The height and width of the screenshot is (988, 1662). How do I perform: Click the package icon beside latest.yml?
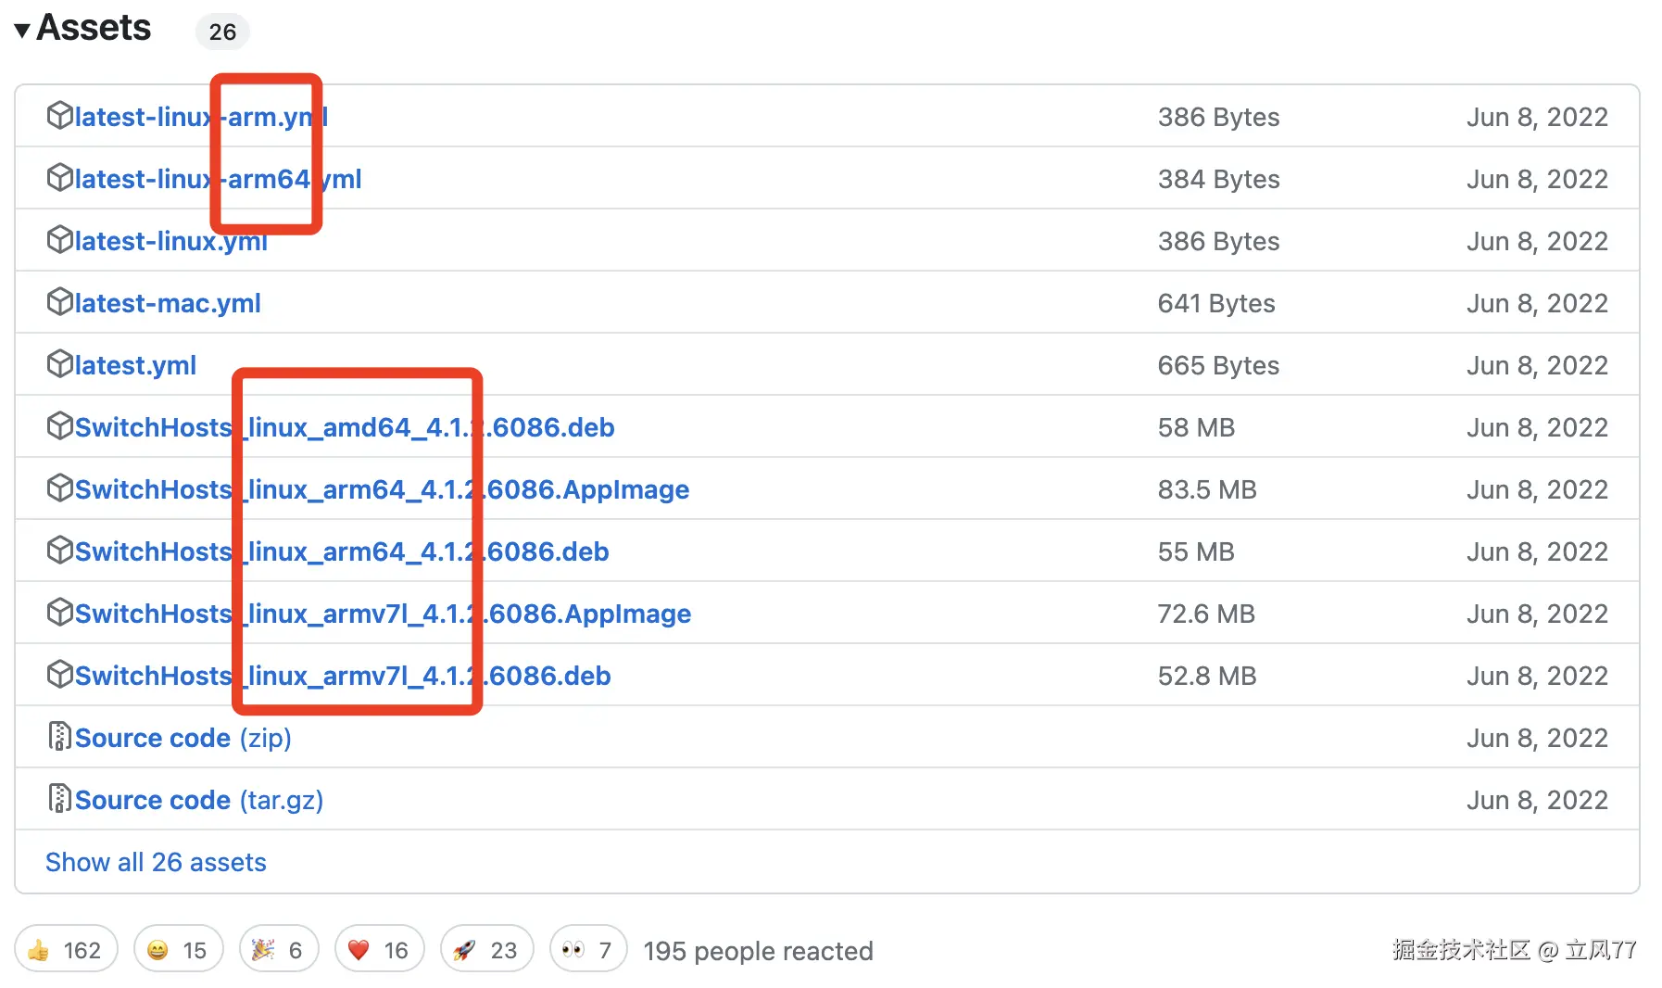59,364
